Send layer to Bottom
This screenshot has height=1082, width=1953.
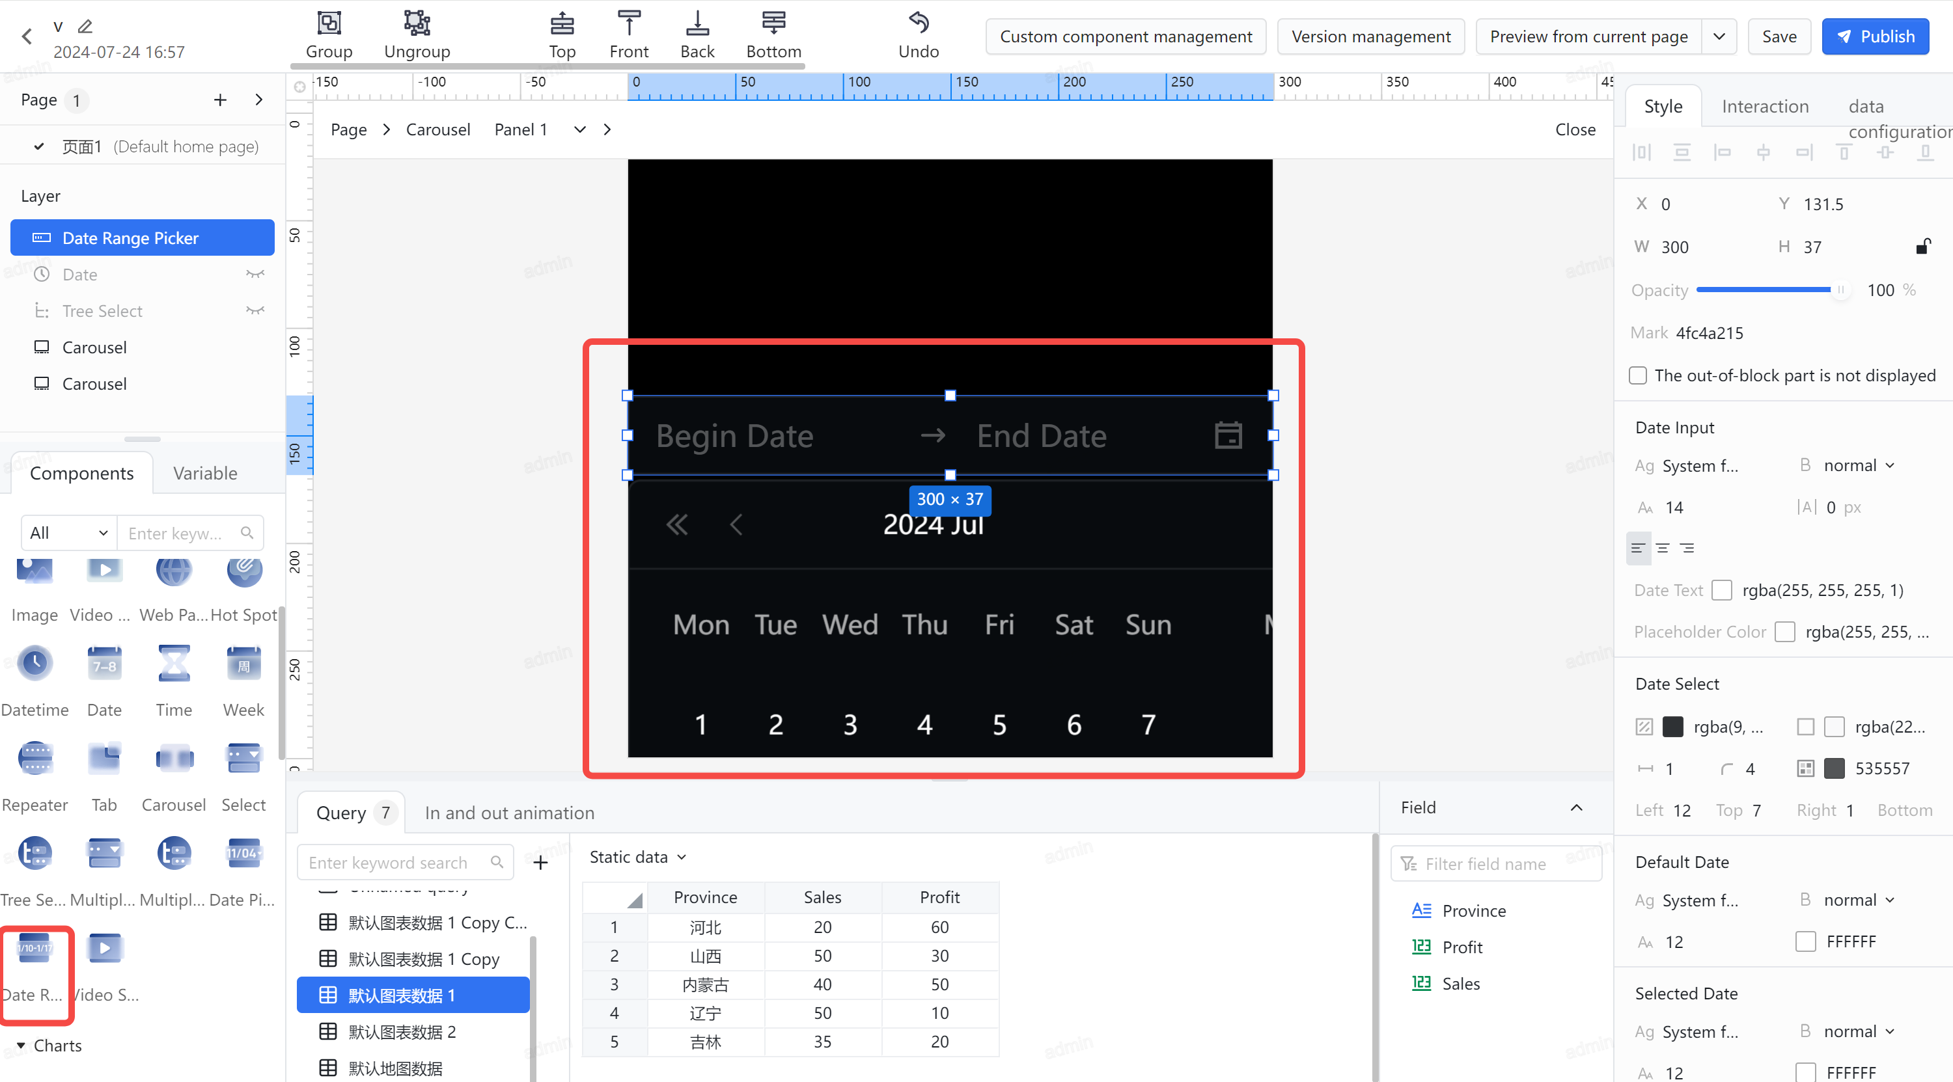point(773,23)
